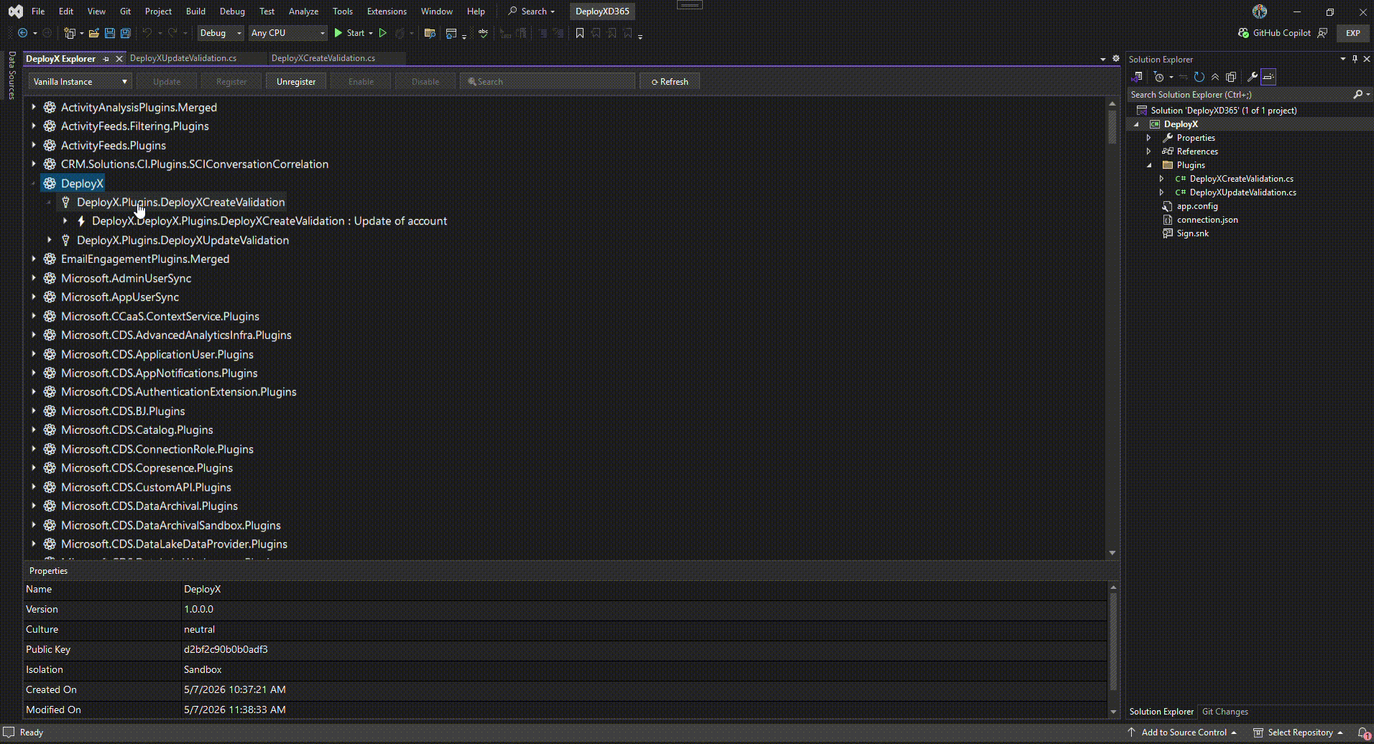Toggle auto-hide pin for Solution Explorer
Viewport: 1374px width, 744px height.
pyautogui.click(x=1355, y=59)
